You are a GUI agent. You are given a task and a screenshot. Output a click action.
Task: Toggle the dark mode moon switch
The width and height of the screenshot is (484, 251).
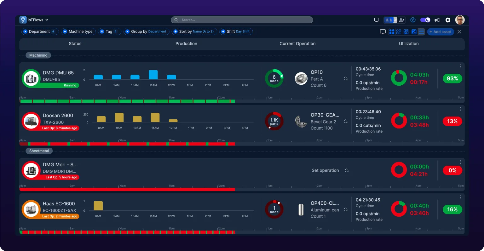click(x=425, y=20)
